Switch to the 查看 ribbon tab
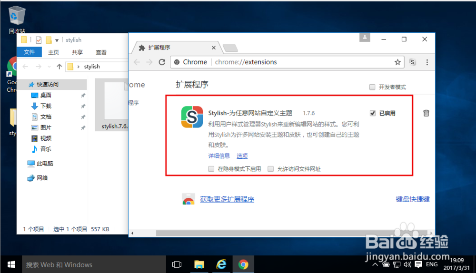The width and height of the screenshot is (476, 273). pyautogui.click(x=101, y=52)
